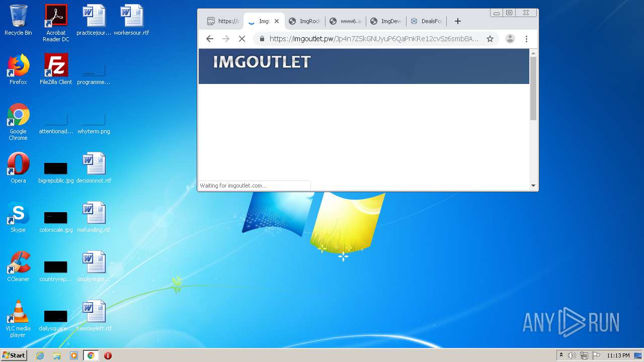Switch to the ImgDew tab
The width and height of the screenshot is (644, 362).
pos(386,21)
